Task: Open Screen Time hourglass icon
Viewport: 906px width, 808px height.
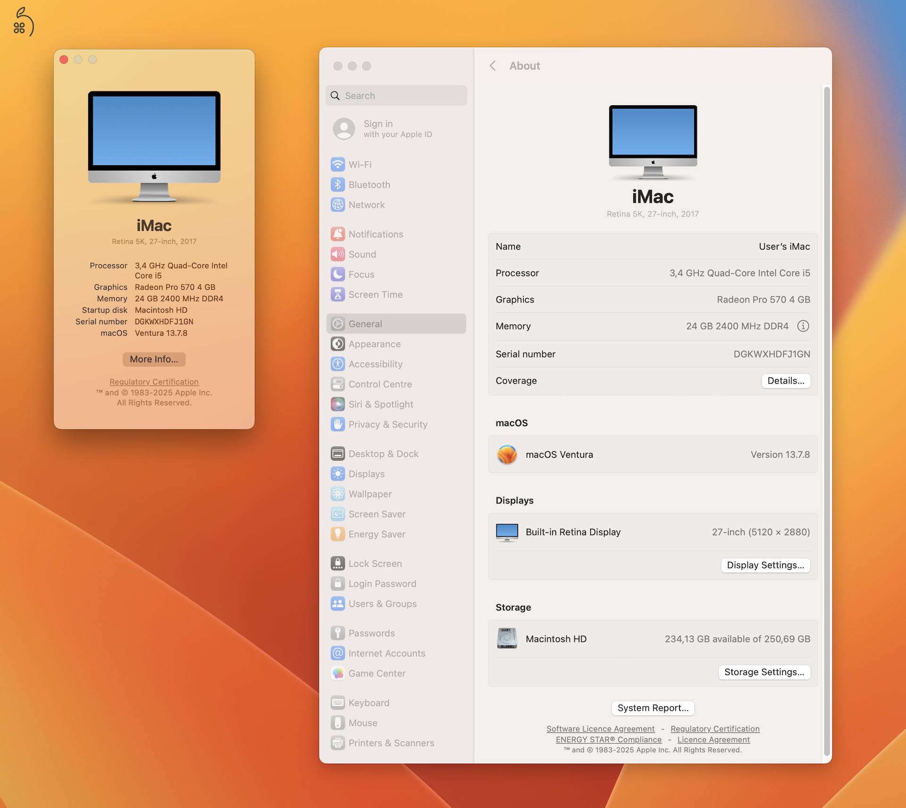Action: pyautogui.click(x=337, y=295)
